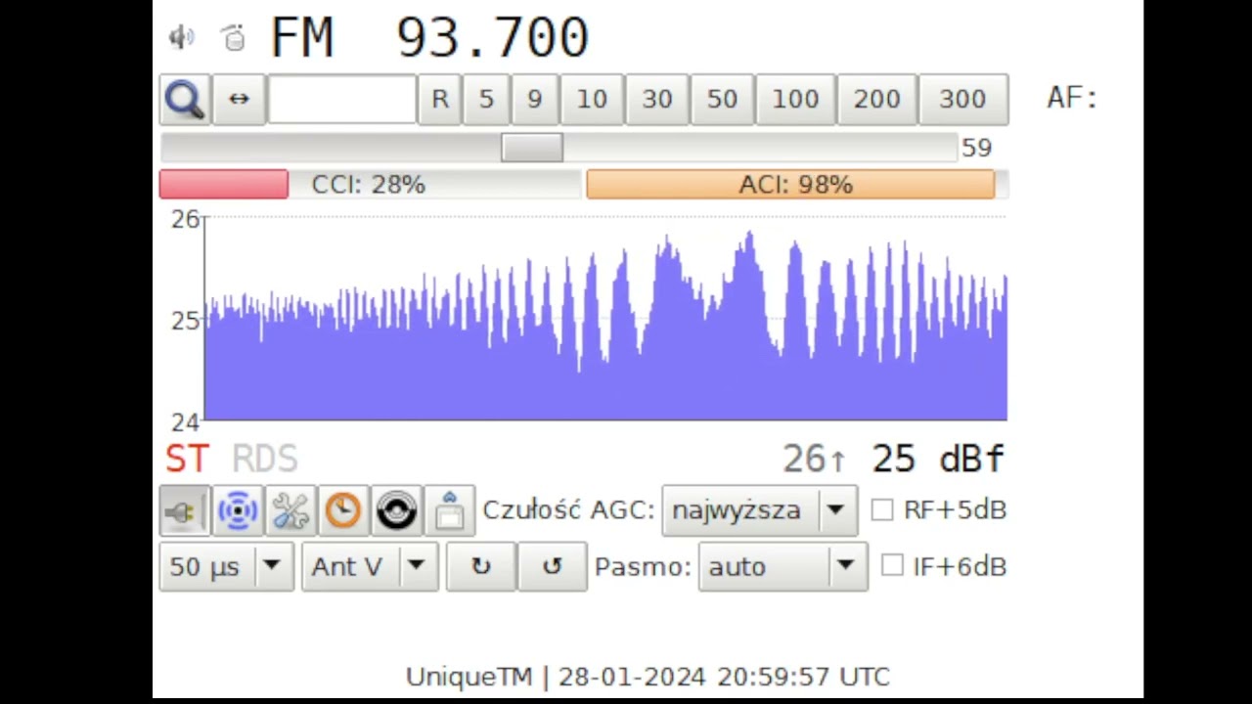Enable the IF+6dB checkbox
Viewport: 1252px width, 704px height.
pyautogui.click(x=891, y=565)
